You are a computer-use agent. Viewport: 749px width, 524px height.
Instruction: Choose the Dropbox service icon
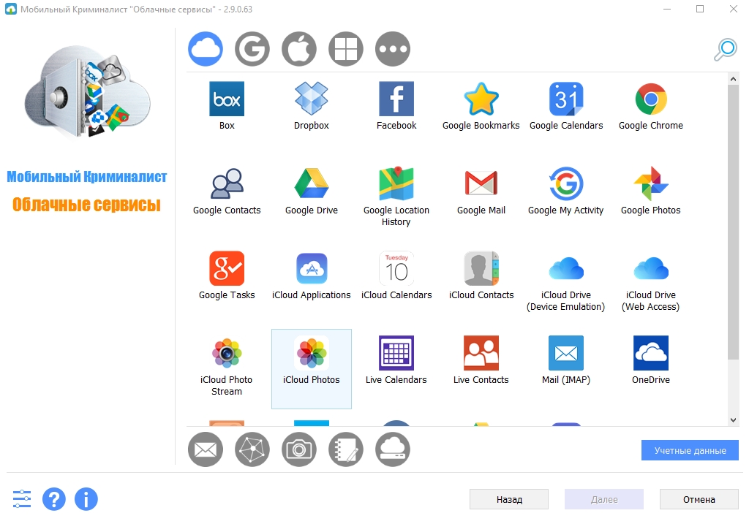tap(311, 99)
